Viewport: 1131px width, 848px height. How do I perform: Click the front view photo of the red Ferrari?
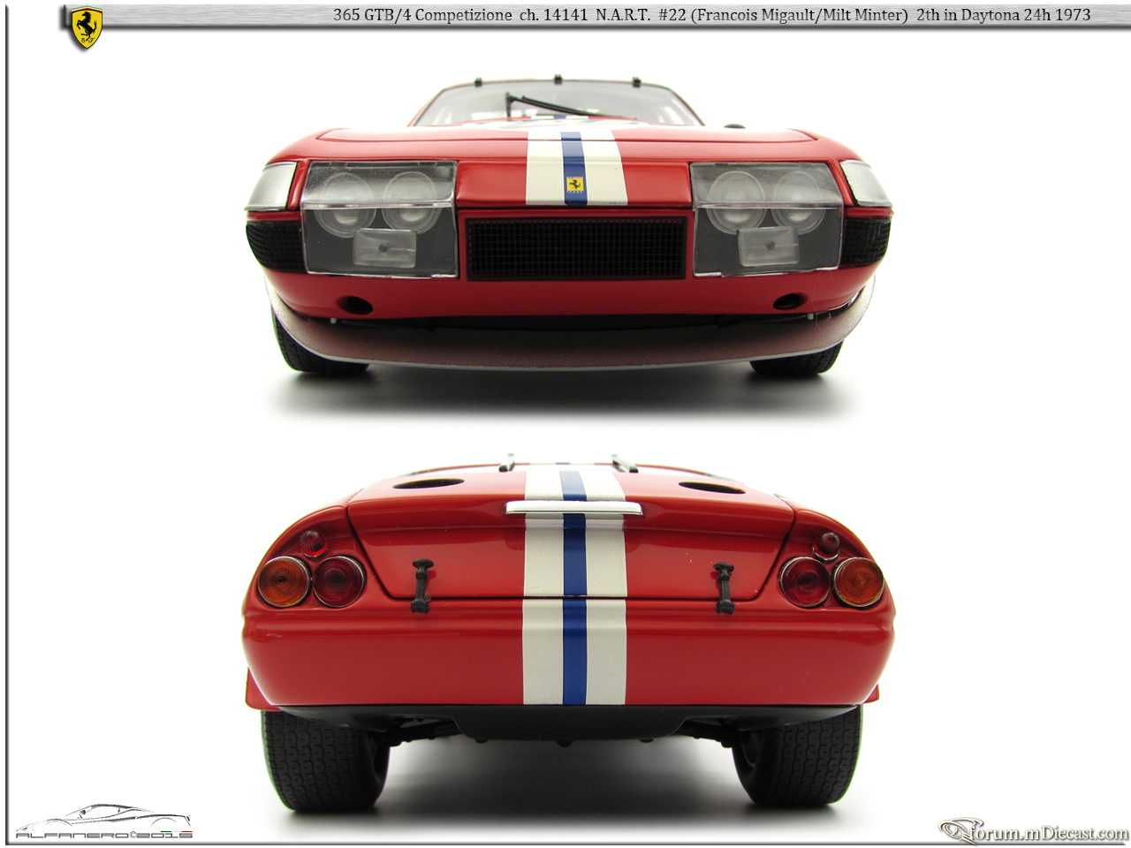(568, 227)
